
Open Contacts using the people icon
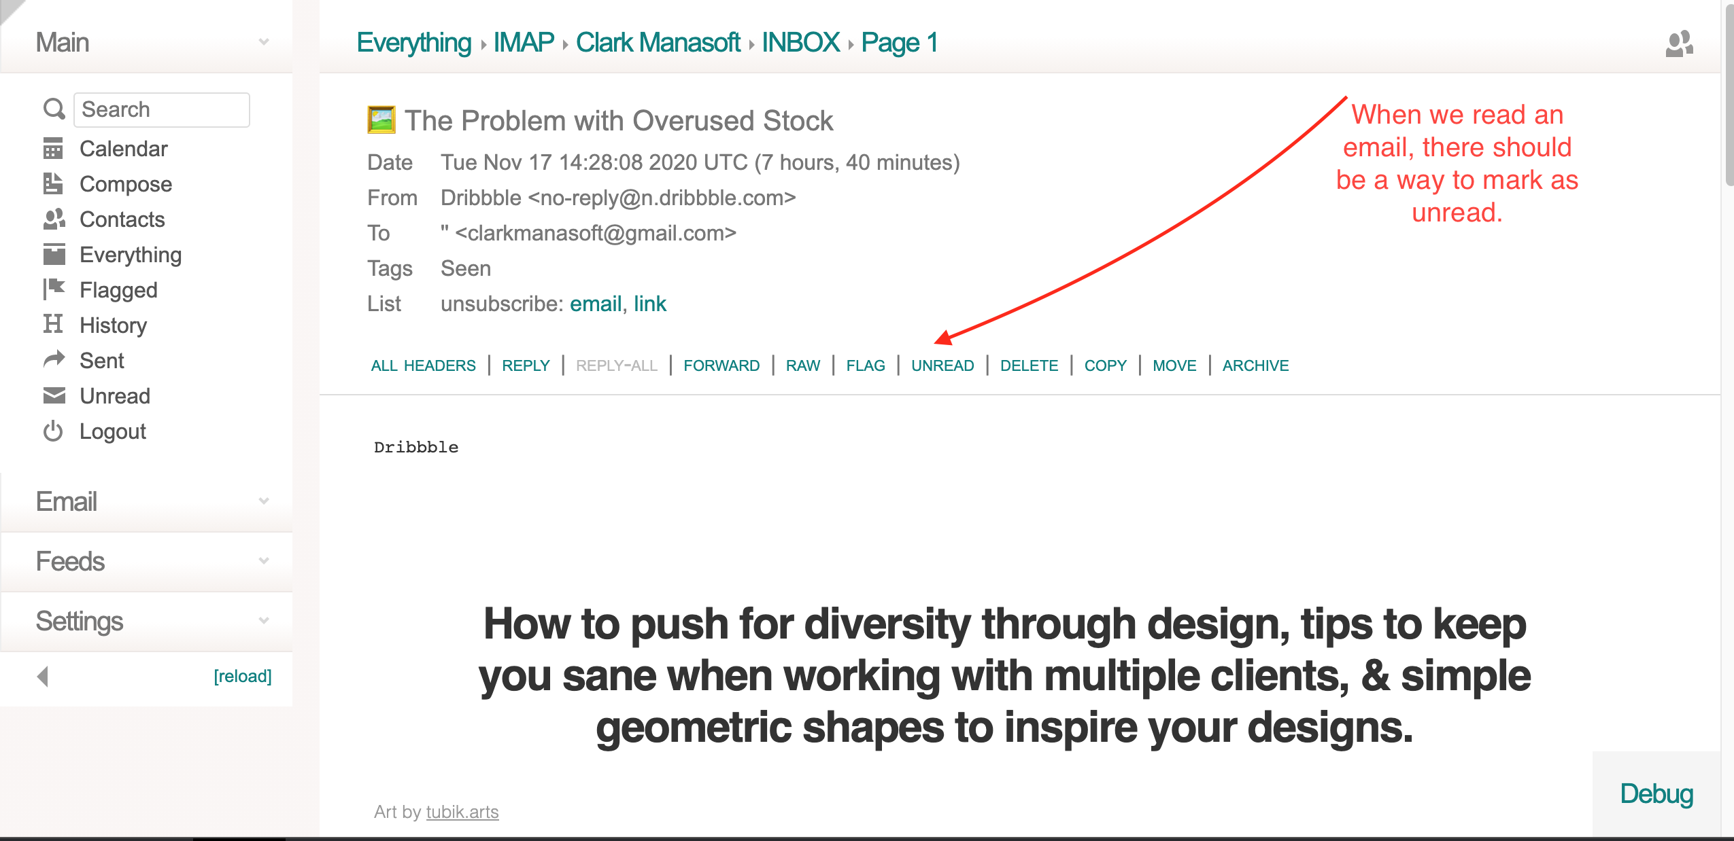(x=54, y=219)
